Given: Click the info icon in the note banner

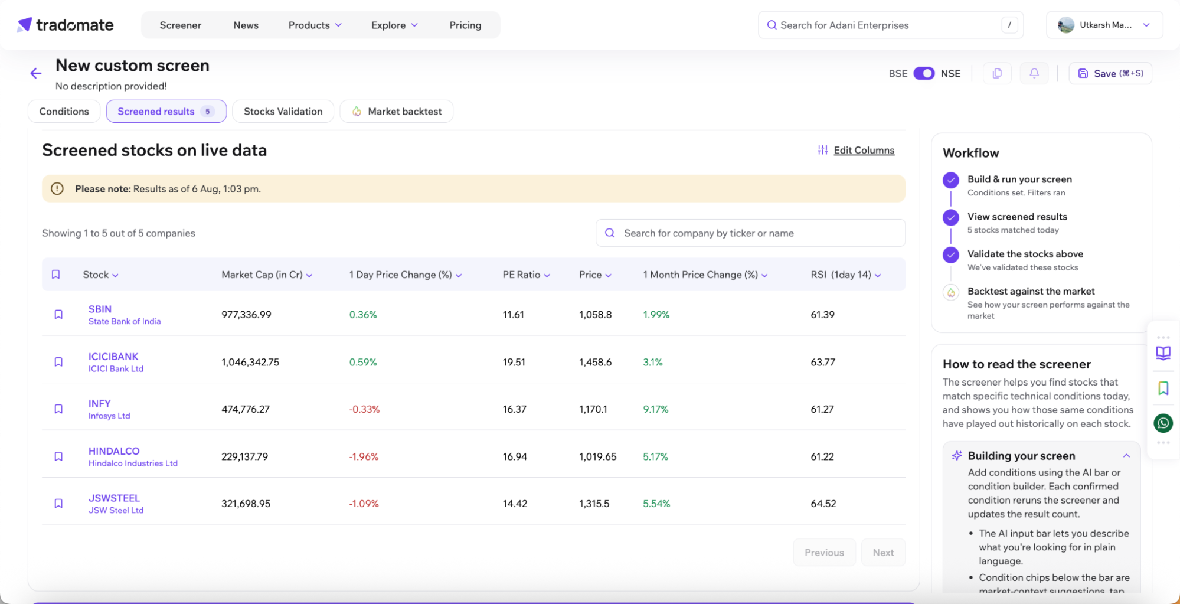Looking at the screenshot, I should pyautogui.click(x=57, y=189).
